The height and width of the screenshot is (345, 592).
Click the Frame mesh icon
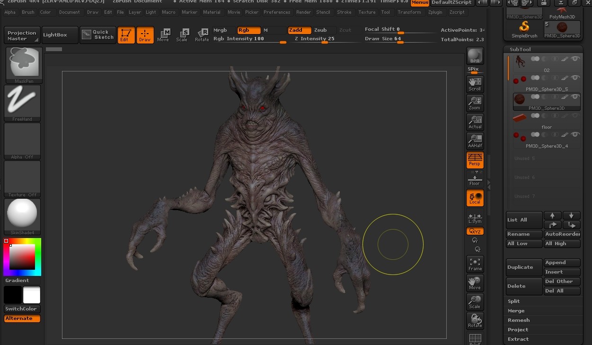pyautogui.click(x=475, y=264)
